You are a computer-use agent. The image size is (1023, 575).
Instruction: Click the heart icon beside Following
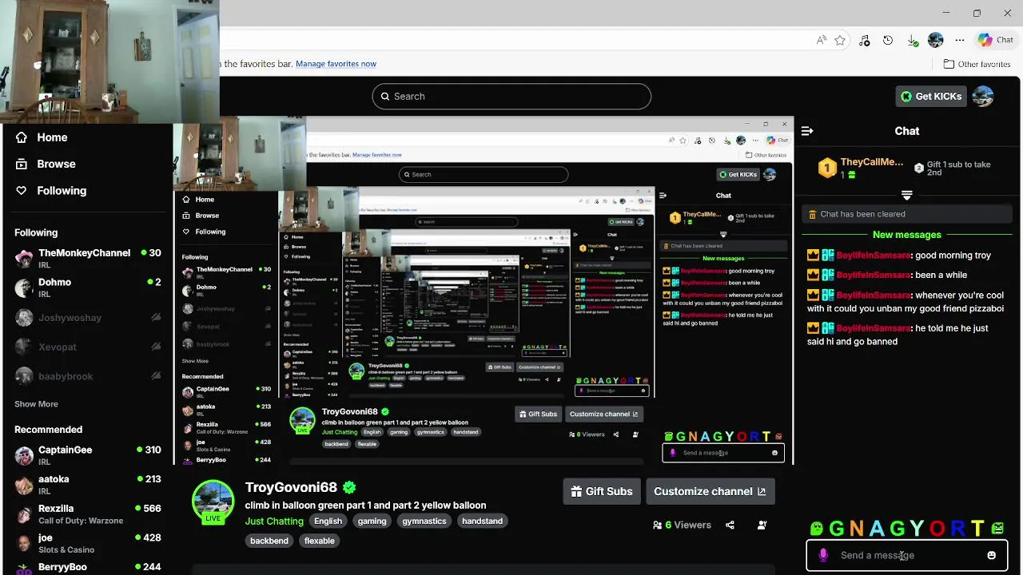22,191
